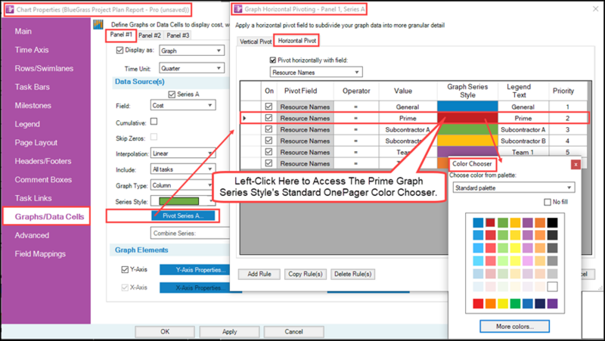
Task: Close the Color Chooser popup
Action: point(576,164)
